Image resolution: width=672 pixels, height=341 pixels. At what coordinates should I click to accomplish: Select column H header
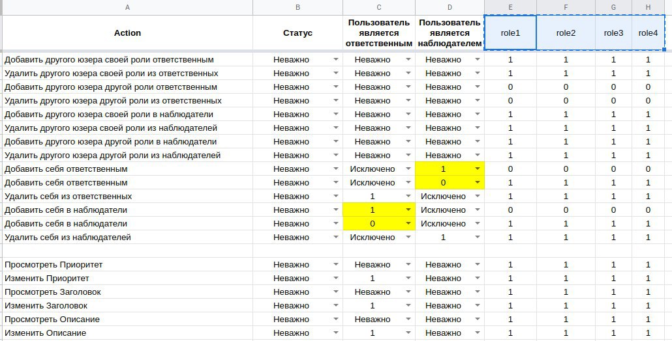(x=648, y=7)
